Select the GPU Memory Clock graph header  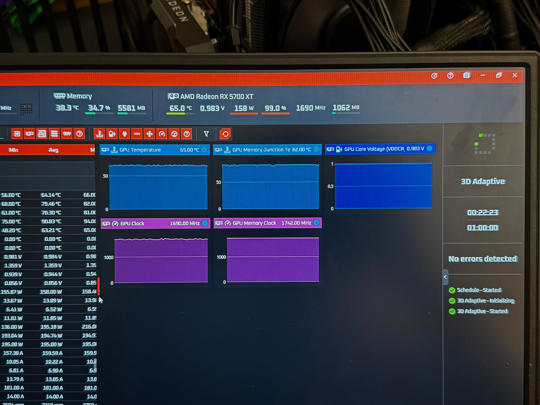(x=268, y=223)
